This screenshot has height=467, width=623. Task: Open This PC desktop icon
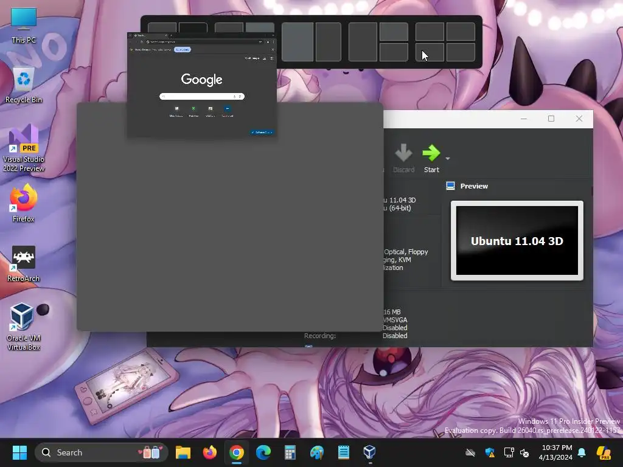tap(24, 26)
